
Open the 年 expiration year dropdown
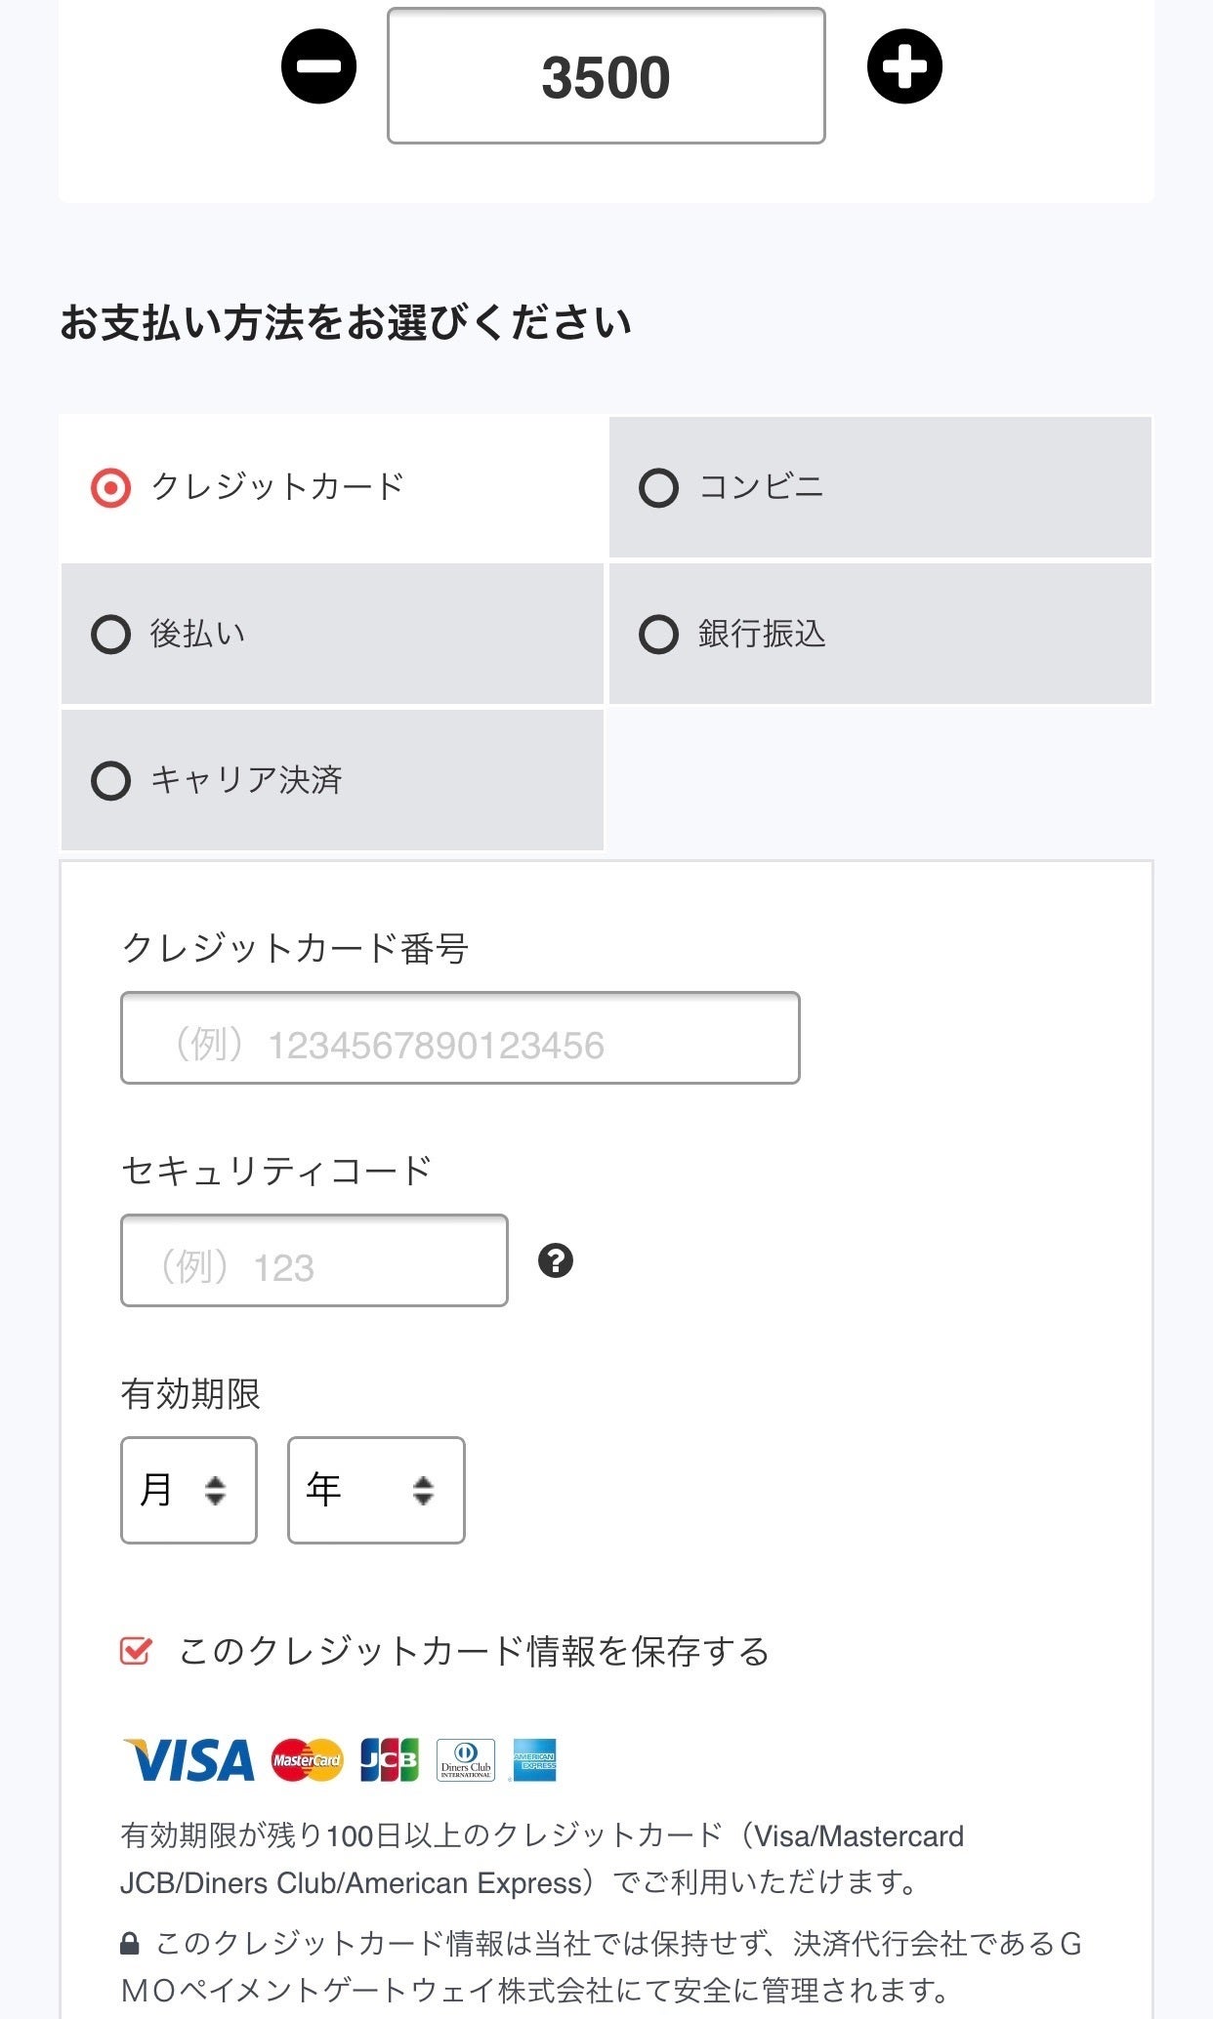point(376,1490)
